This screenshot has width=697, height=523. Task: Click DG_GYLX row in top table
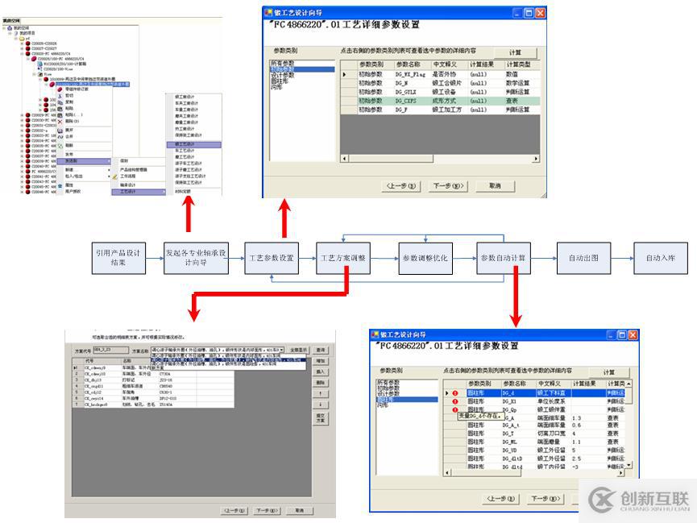(x=440, y=92)
